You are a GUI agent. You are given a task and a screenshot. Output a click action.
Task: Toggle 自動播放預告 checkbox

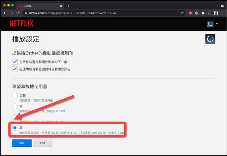click(15, 69)
